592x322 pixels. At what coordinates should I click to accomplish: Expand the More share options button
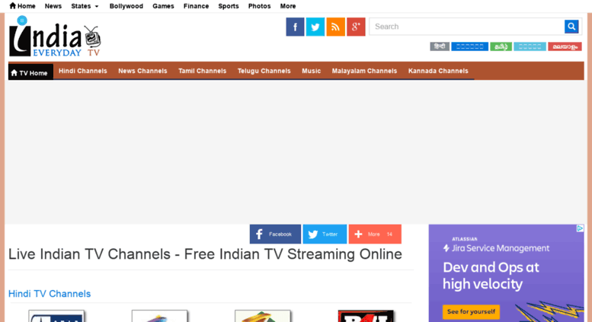coord(374,234)
